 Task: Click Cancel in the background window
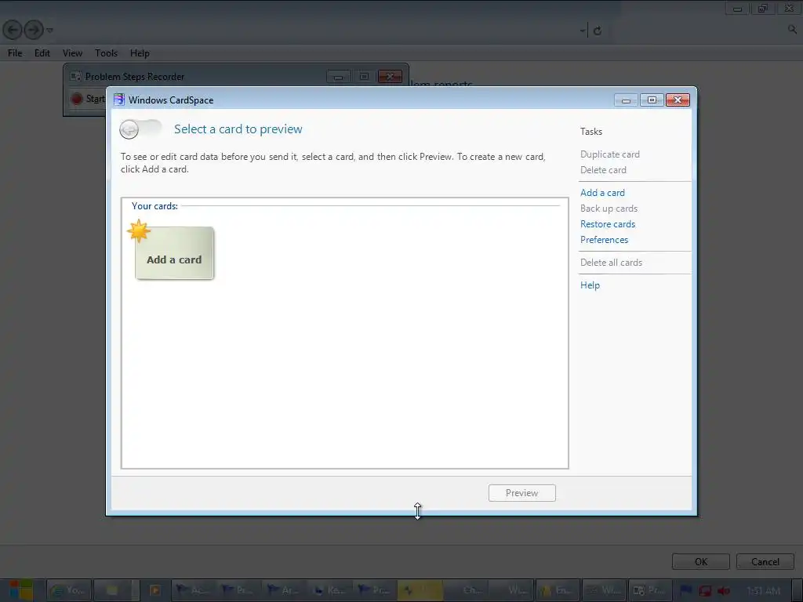click(765, 561)
